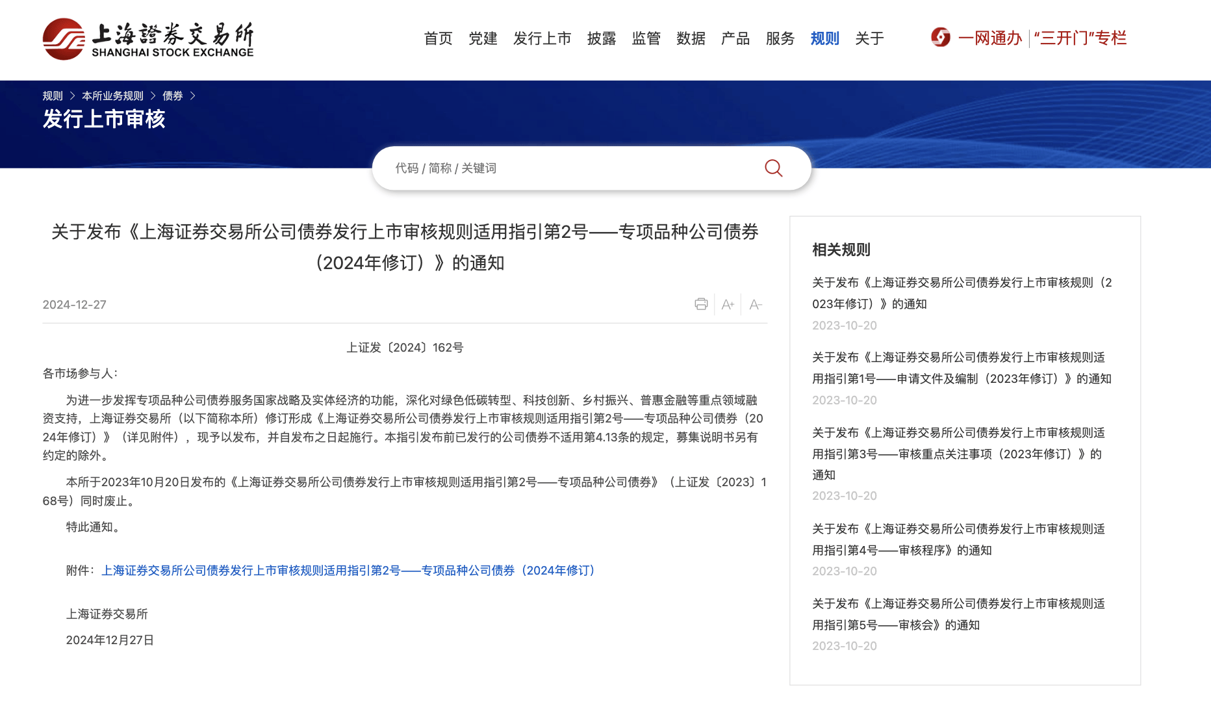This screenshot has height=715, width=1211.
Task: Click the 一网通办 circular emblem icon
Action: pyautogui.click(x=940, y=38)
